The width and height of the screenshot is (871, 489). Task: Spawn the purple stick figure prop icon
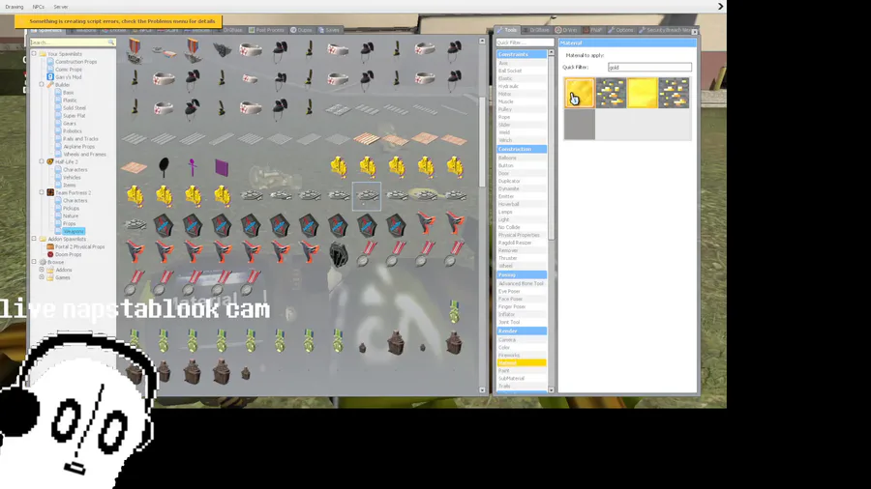pyautogui.click(x=193, y=167)
